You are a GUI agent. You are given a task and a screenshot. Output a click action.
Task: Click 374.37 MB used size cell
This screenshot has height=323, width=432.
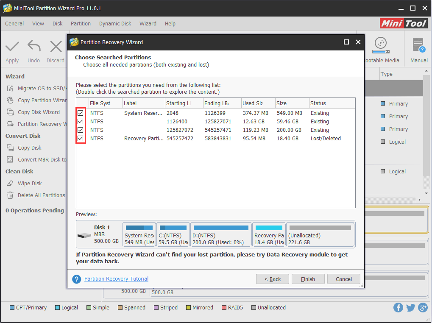coord(255,113)
